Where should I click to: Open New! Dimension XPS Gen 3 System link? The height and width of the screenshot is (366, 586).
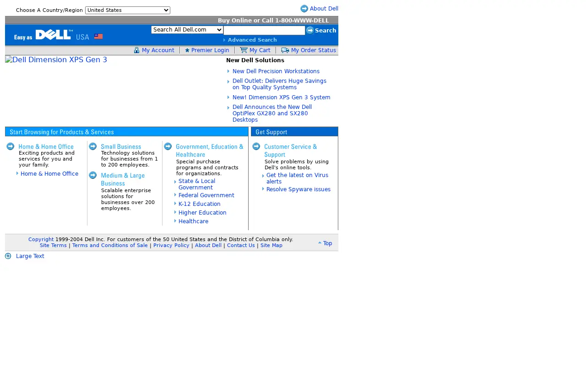coord(282,97)
